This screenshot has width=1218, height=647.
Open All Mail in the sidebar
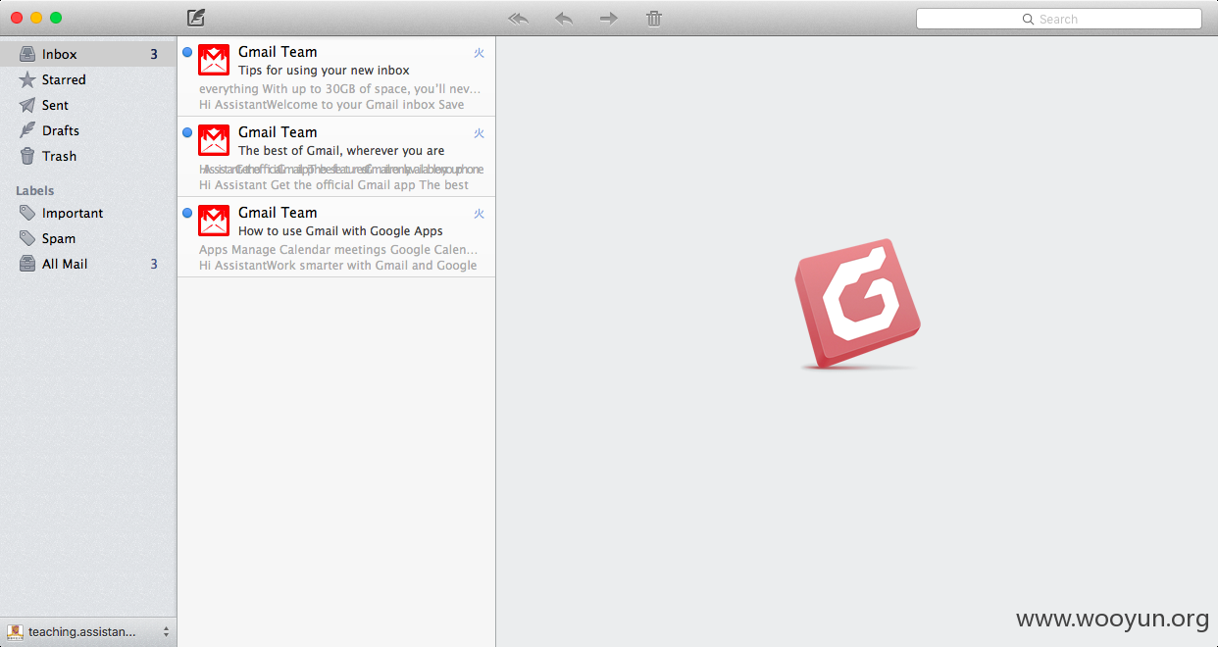point(88,264)
